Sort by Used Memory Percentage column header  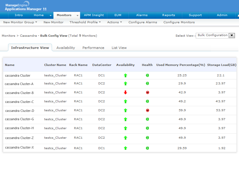180,65
